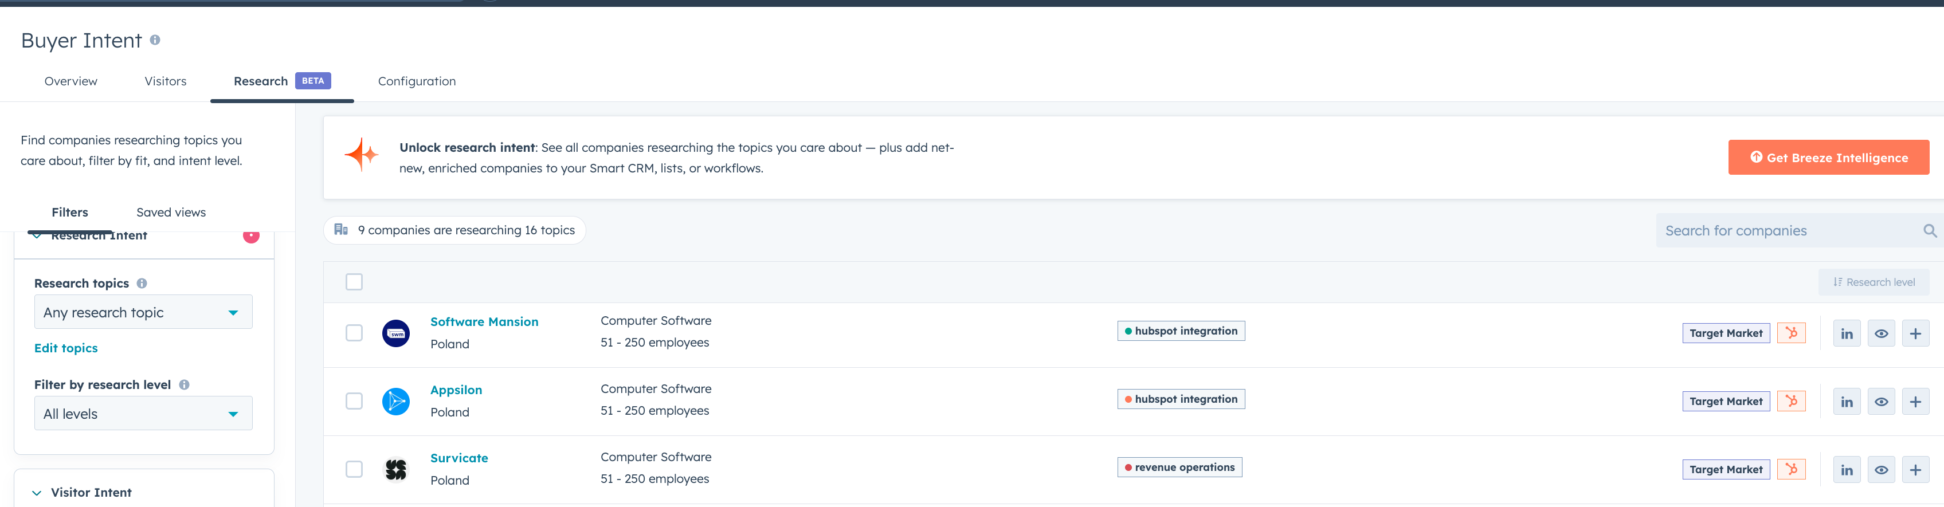The width and height of the screenshot is (1944, 507).
Task: Open the Any research topic dropdown
Action: [x=143, y=312]
